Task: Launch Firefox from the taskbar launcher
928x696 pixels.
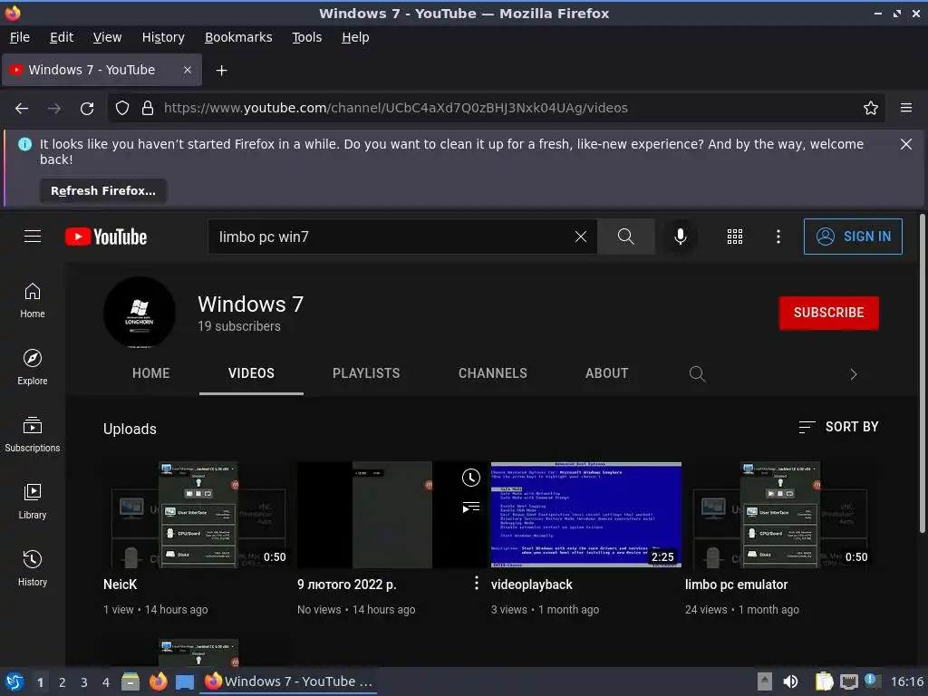Action: pyautogui.click(x=158, y=681)
